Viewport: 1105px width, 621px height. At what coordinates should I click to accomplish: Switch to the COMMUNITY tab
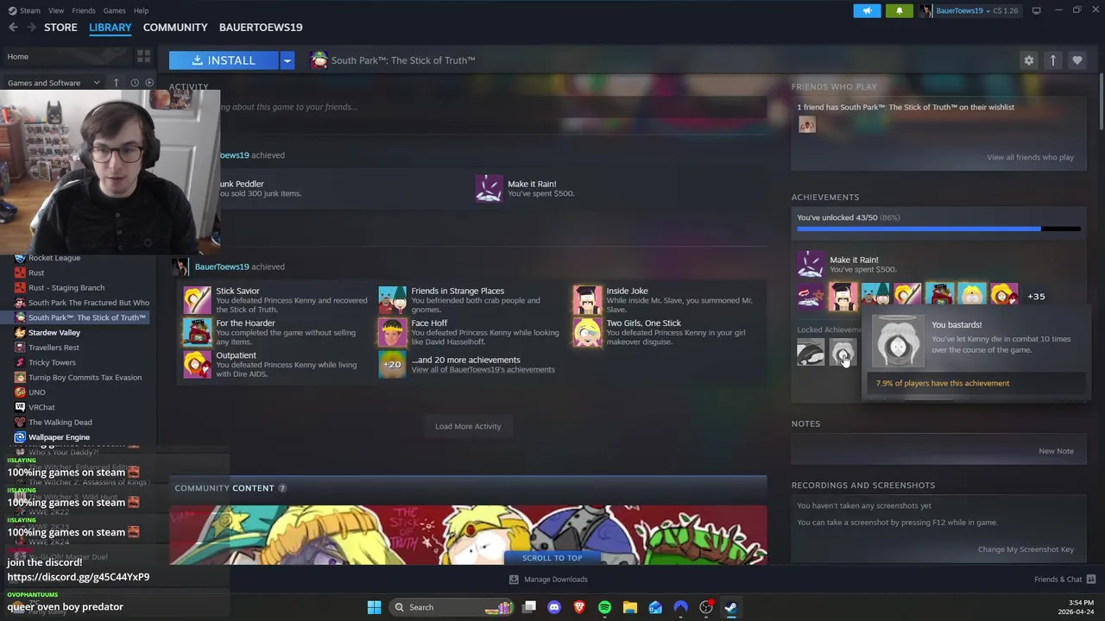(175, 28)
